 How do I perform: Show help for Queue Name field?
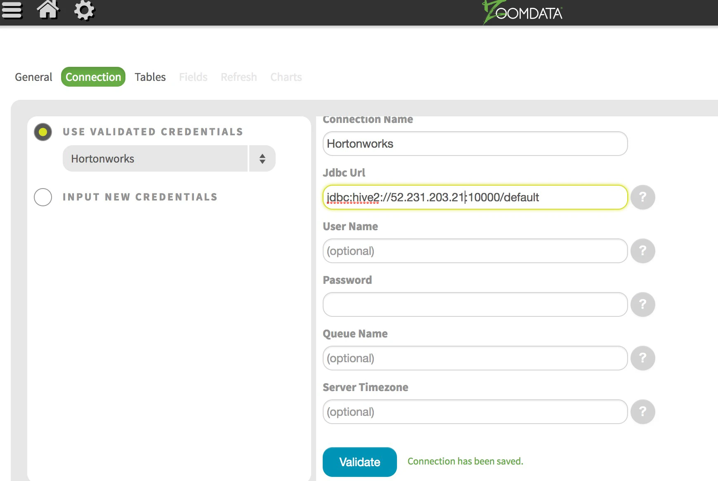642,358
